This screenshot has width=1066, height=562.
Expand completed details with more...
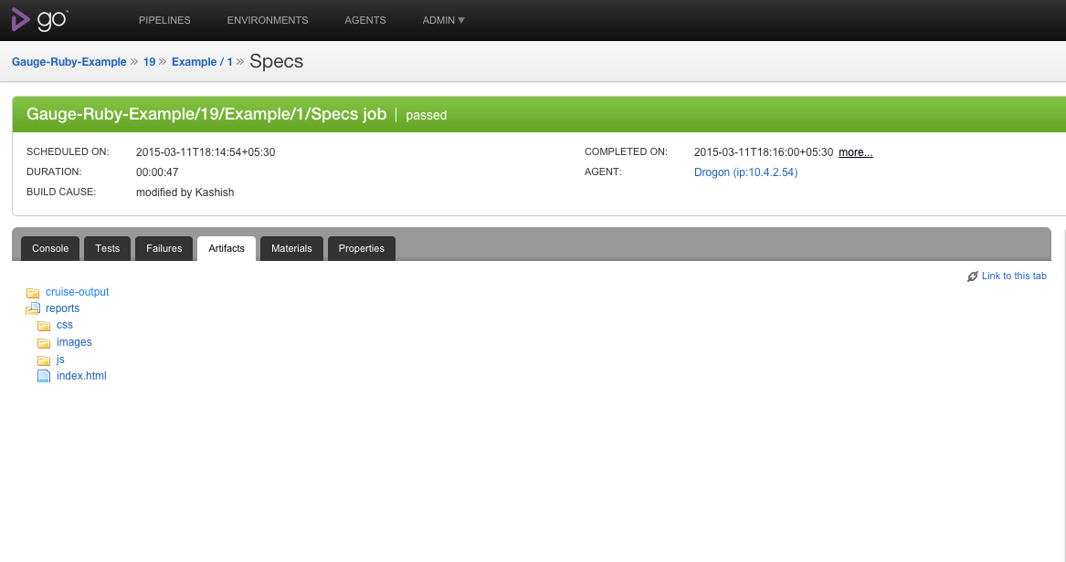(855, 152)
